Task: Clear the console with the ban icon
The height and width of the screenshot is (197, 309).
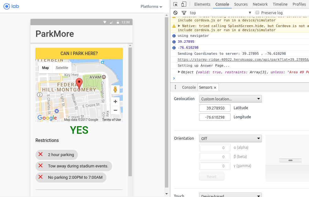Action: coord(176,13)
